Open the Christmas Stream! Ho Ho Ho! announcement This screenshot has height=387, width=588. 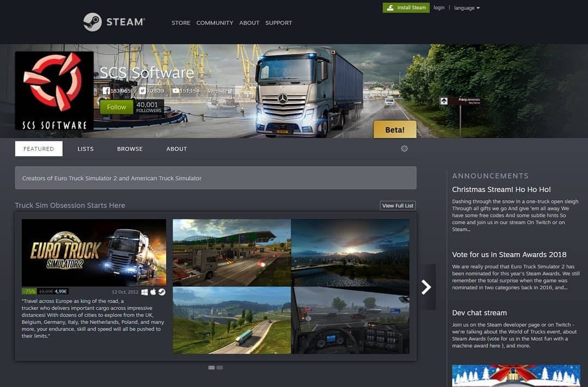click(x=501, y=189)
